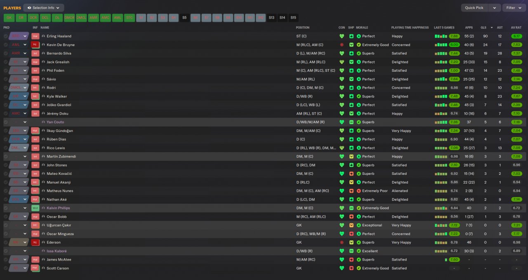Screen dimensions: 528x280
Task: Click Martín Zubimendi's yellow sharpness icon
Action: [351, 156]
